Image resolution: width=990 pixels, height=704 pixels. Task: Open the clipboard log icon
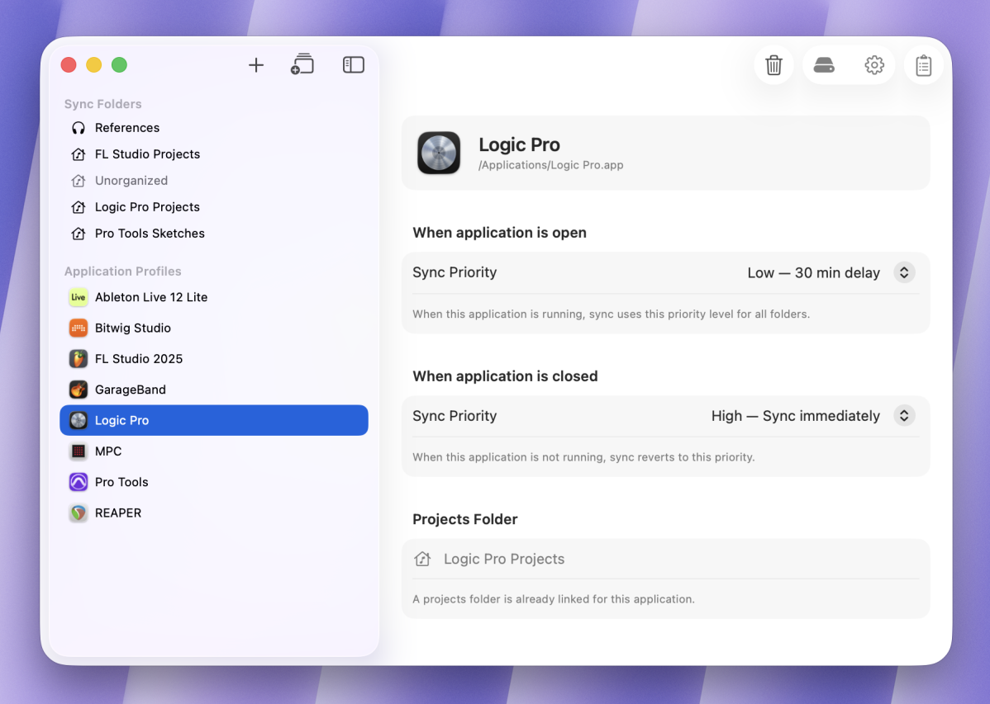point(924,65)
